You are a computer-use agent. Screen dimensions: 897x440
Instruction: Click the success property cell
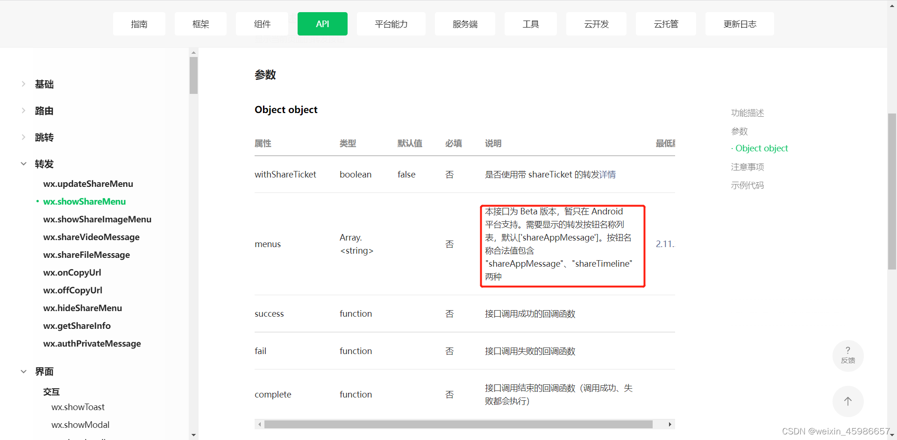tap(269, 313)
